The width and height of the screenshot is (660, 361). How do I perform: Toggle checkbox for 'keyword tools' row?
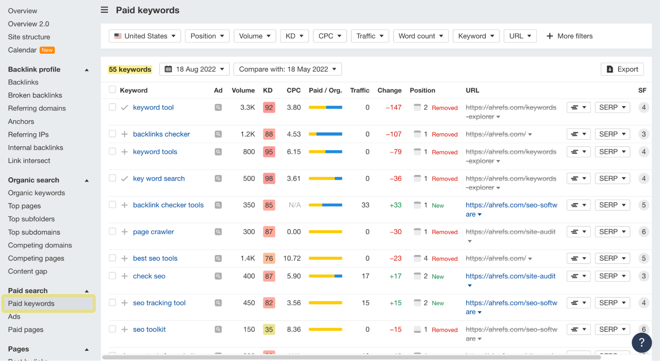click(x=112, y=151)
